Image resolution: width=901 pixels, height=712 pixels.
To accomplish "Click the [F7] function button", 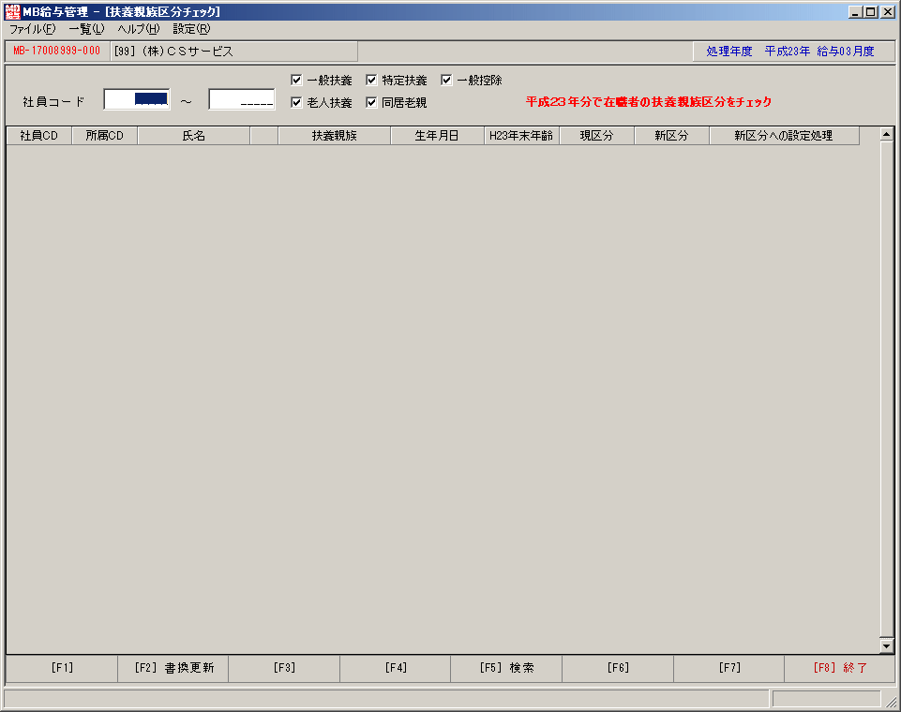I will pyautogui.click(x=729, y=668).
